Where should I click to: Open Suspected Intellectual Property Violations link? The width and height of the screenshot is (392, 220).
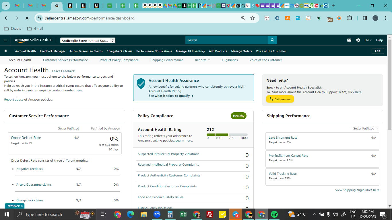click(x=168, y=154)
